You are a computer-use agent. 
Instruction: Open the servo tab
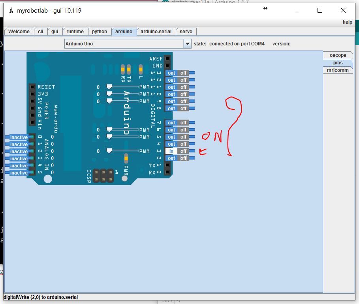186,31
